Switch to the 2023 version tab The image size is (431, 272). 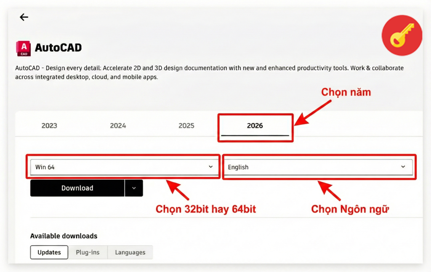[x=49, y=126]
